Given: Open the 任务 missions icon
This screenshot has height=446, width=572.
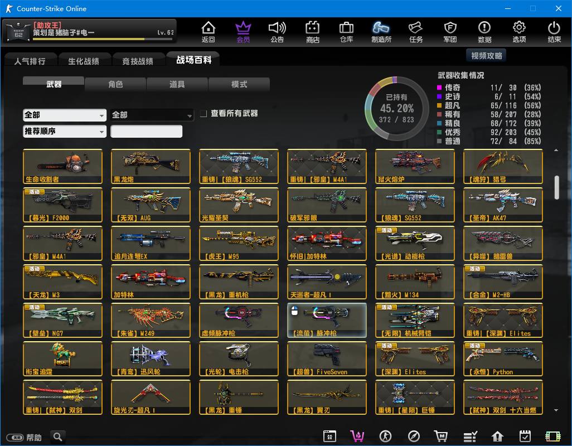Looking at the screenshot, I should tap(416, 32).
